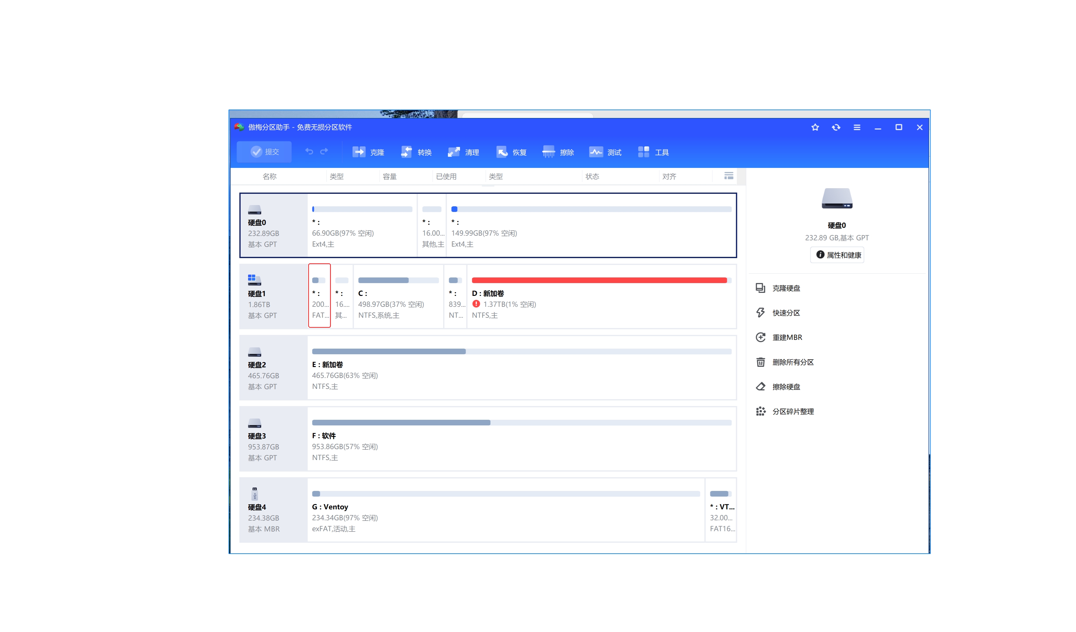Click the red warning icon on D: partition
Viewport: 1076px width, 632px height.
pos(476,304)
